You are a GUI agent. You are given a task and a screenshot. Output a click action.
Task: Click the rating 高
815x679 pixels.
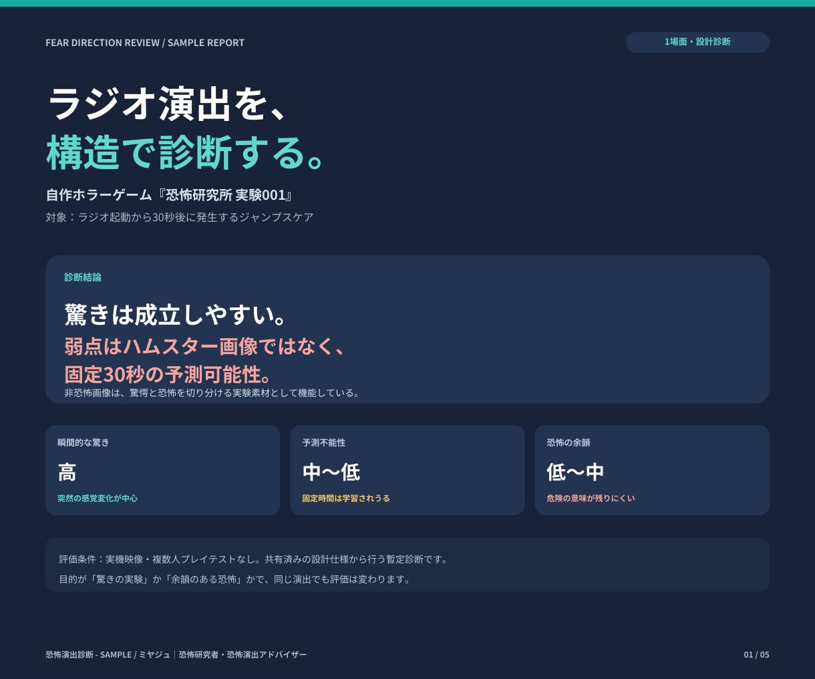(x=67, y=472)
